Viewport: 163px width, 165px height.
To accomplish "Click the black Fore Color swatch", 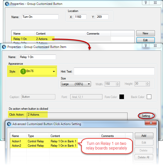I will tap(122, 97).
